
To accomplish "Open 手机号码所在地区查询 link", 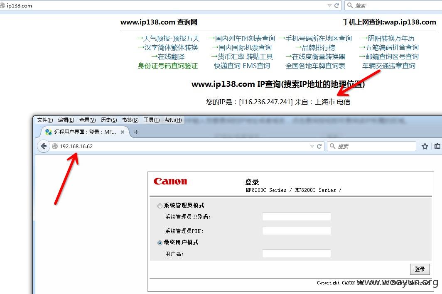I will coord(315,38).
